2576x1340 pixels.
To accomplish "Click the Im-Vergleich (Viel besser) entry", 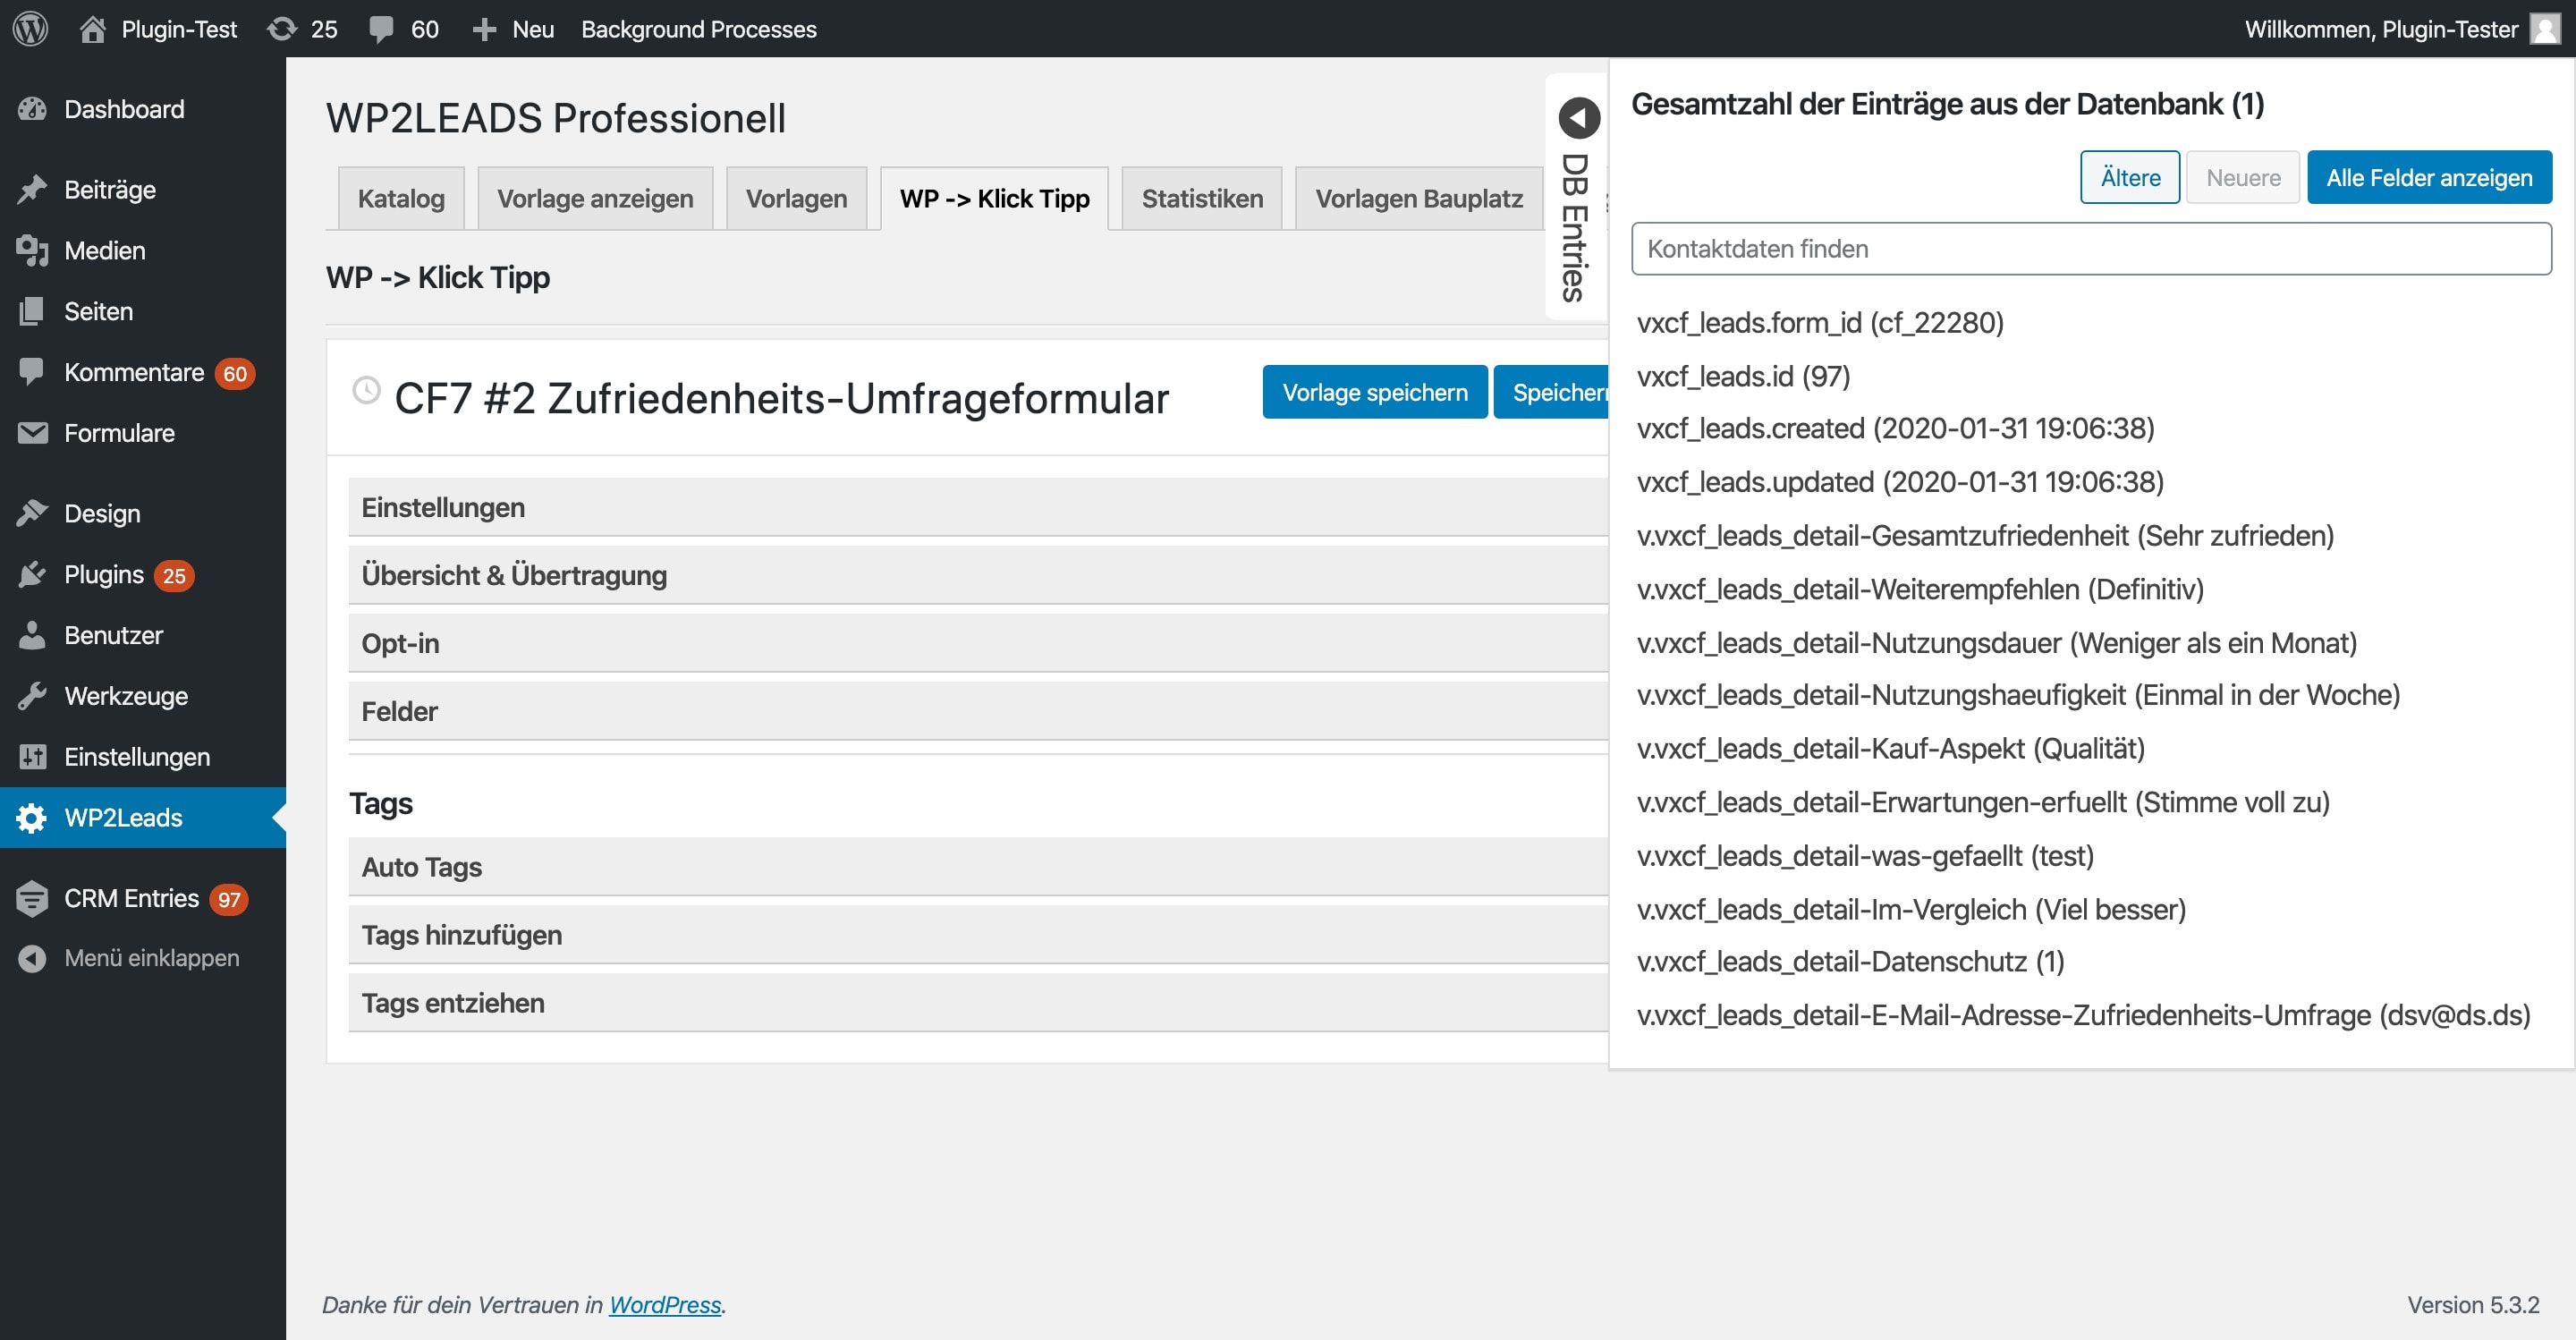I will [x=1911, y=909].
